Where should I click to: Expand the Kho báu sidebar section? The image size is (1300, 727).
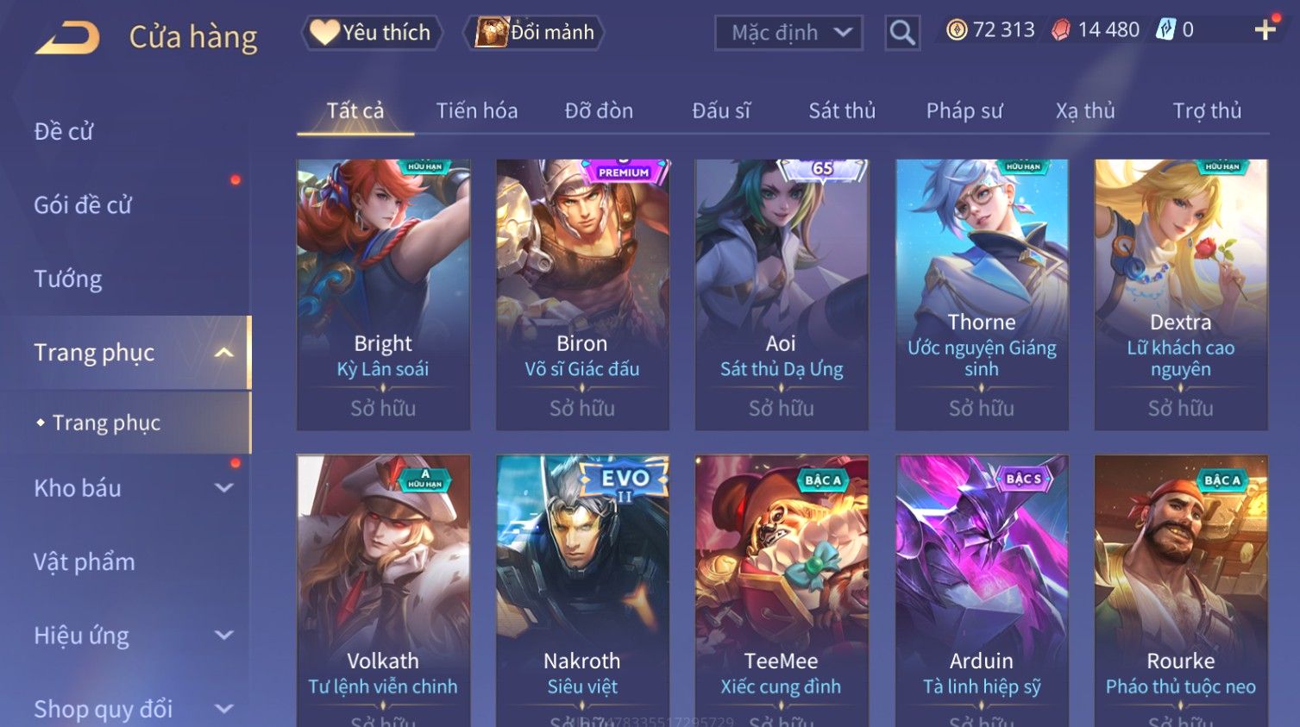point(224,488)
